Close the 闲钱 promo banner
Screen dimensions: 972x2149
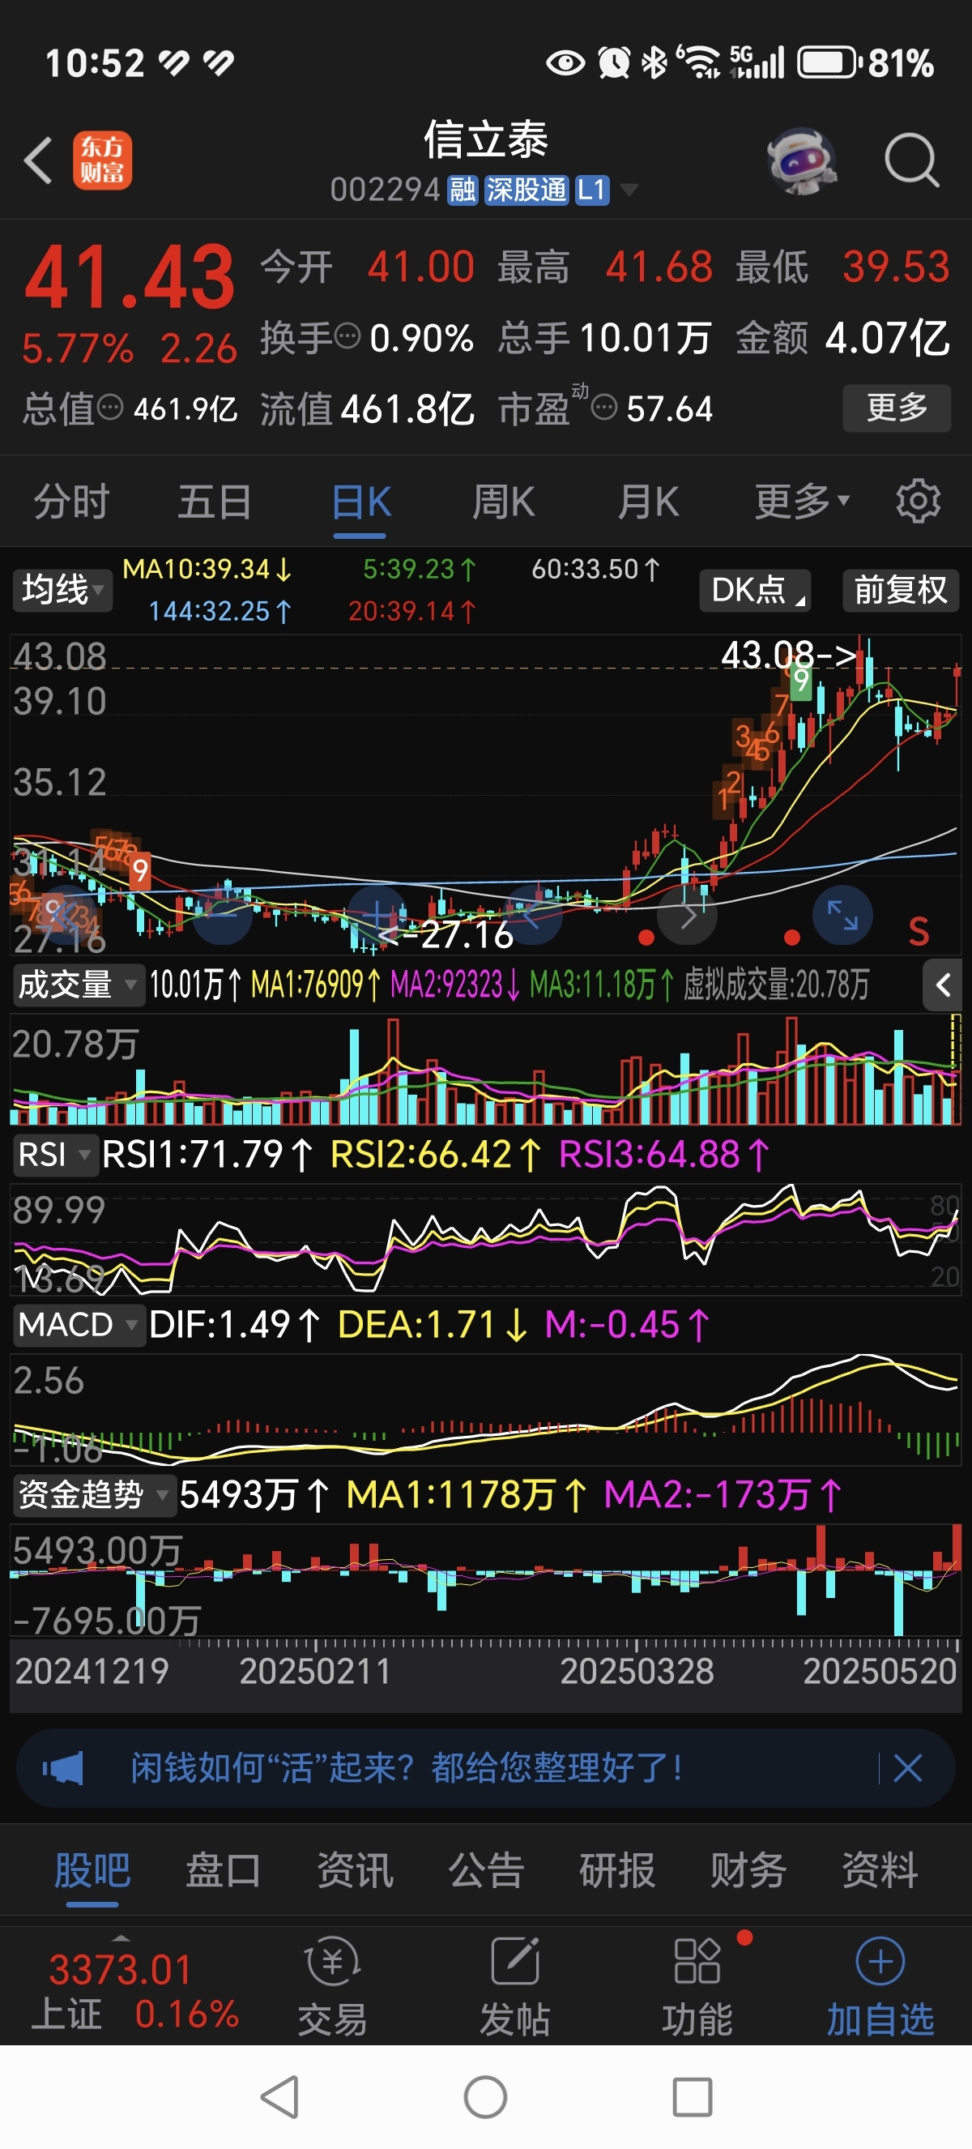click(x=907, y=1768)
